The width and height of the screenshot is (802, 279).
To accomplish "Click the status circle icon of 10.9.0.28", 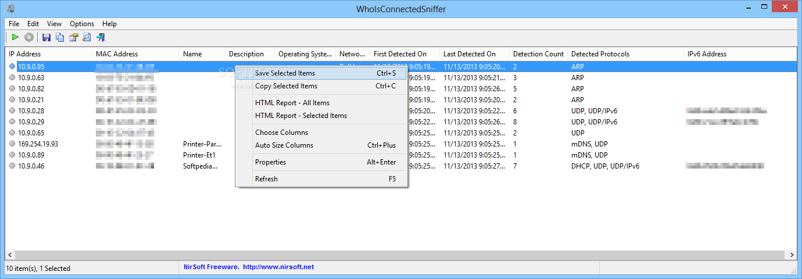I will pos(12,111).
